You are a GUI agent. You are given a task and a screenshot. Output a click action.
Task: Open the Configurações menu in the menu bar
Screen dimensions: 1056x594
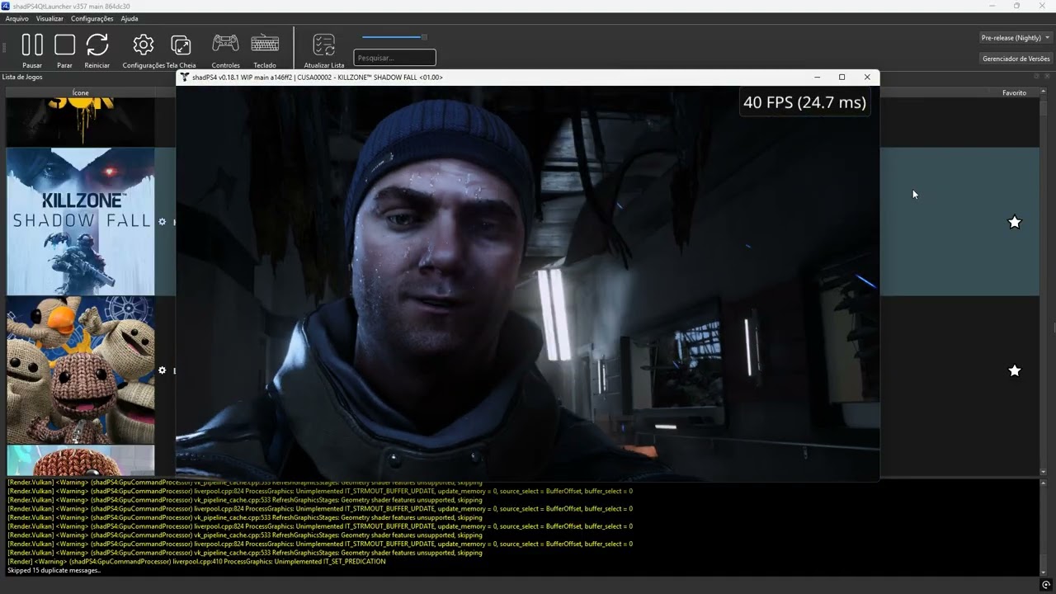click(x=92, y=18)
